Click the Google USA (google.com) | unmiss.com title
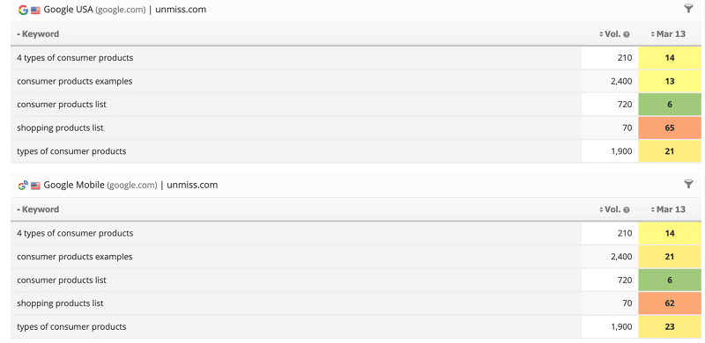The image size is (705, 343). pyautogui.click(x=125, y=10)
